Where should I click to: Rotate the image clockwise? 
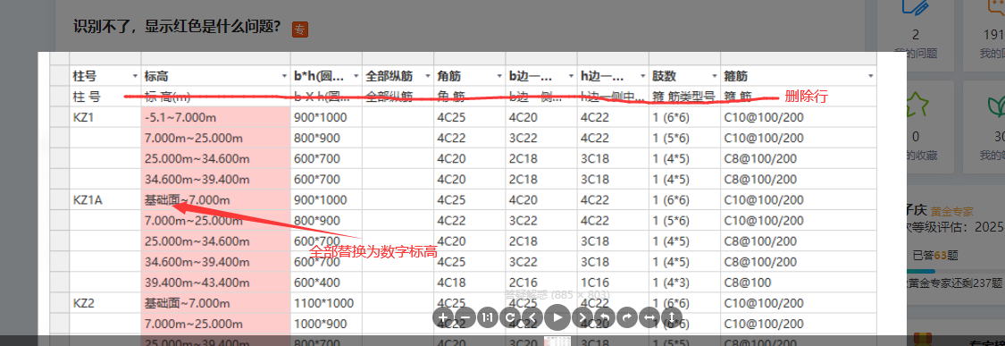(x=626, y=317)
